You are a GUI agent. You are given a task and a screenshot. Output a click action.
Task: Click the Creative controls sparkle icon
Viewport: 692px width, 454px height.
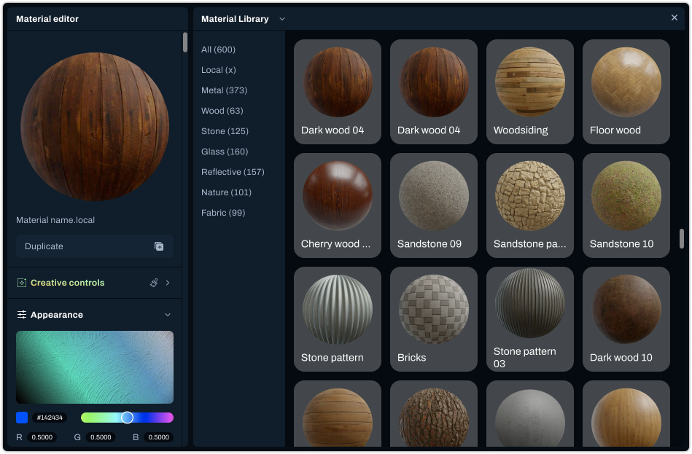[x=22, y=283]
